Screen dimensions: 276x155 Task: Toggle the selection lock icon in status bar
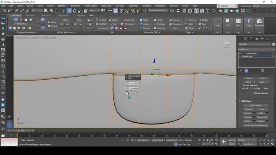click(x=127, y=140)
